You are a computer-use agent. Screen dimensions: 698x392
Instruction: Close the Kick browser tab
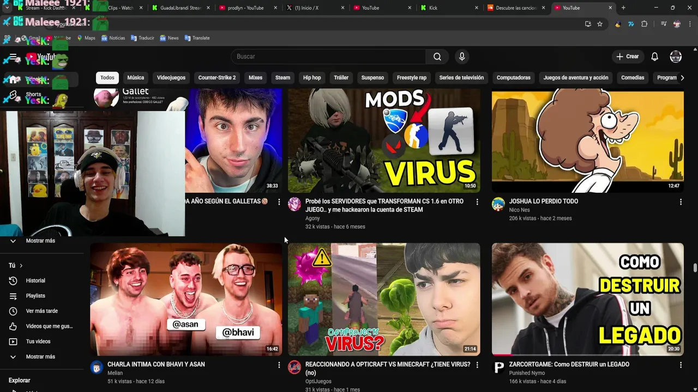[476, 8]
